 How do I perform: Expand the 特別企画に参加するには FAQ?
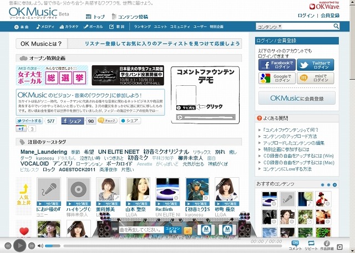(286, 149)
